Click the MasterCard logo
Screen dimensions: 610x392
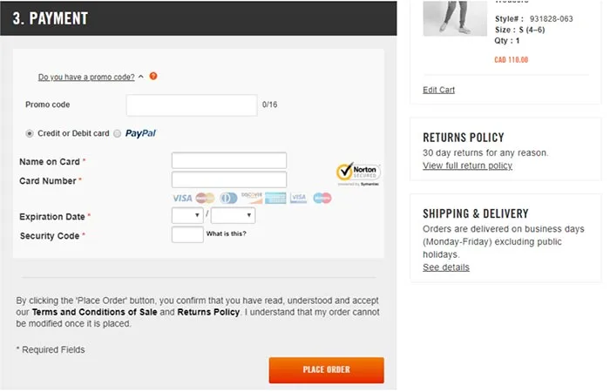[206, 198]
